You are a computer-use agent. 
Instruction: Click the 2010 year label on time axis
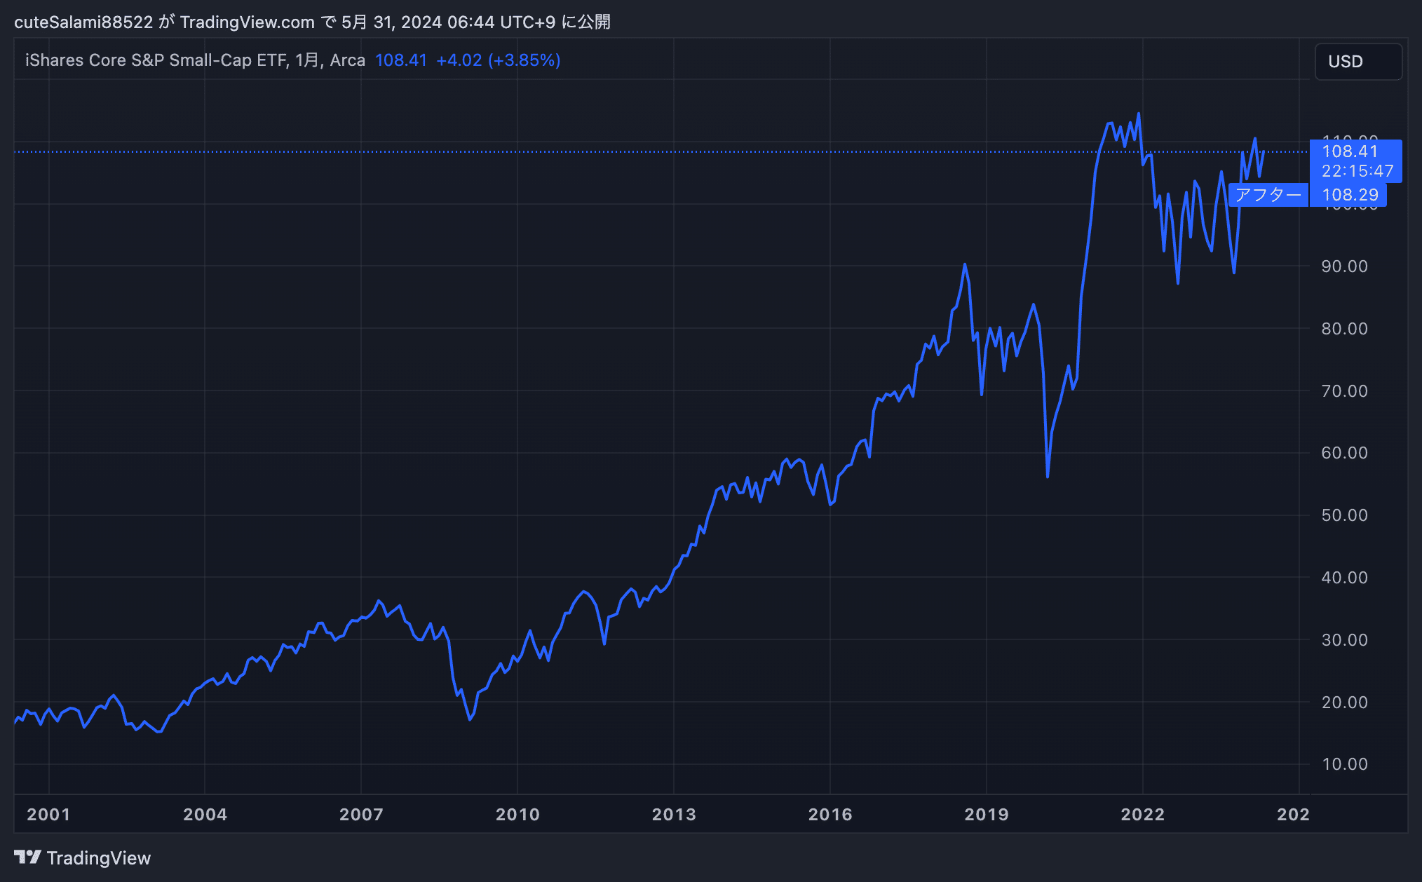pos(517,815)
